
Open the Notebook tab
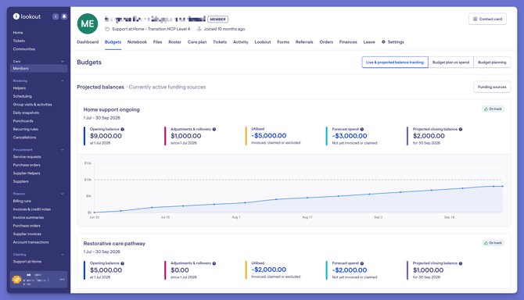click(x=137, y=42)
